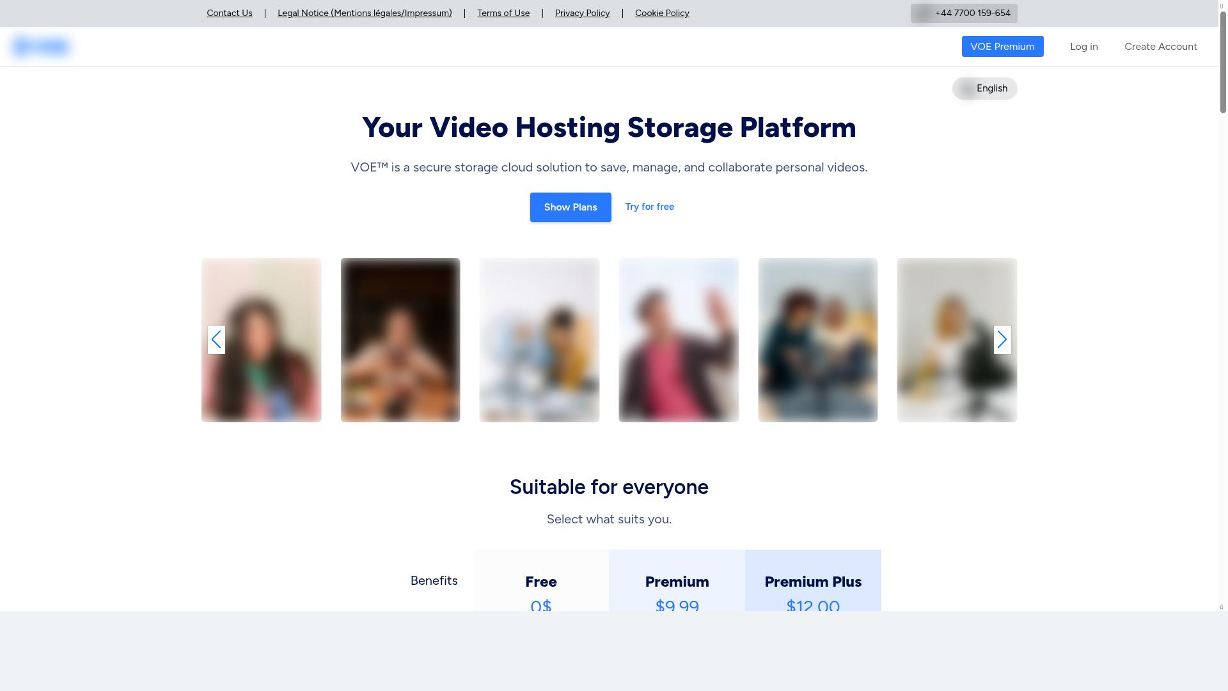Open the Privacy Policy page
This screenshot has height=691, width=1228.
pyautogui.click(x=582, y=13)
